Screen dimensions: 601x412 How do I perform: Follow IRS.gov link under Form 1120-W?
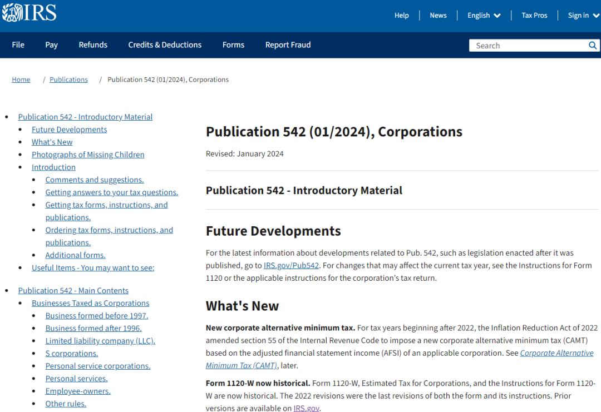click(x=306, y=408)
